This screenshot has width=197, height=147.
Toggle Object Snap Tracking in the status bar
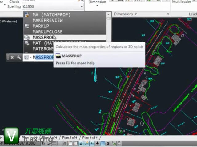[x=82, y=143]
